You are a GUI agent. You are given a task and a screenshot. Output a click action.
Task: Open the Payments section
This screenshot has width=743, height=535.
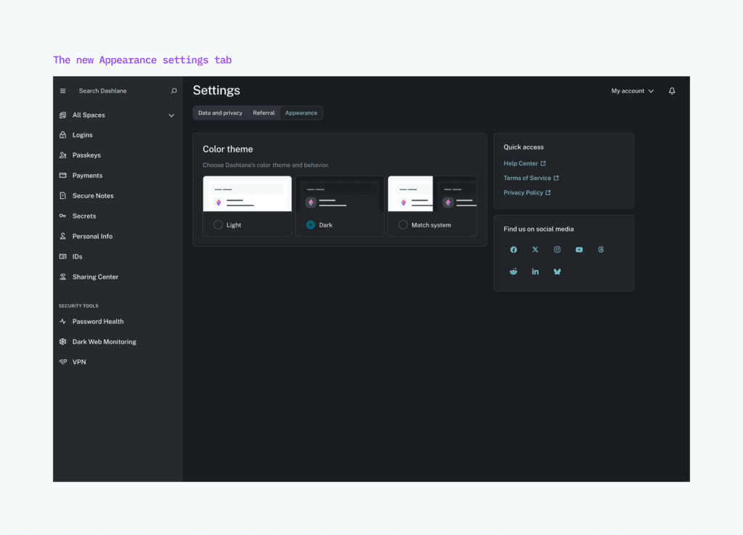[x=86, y=175]
